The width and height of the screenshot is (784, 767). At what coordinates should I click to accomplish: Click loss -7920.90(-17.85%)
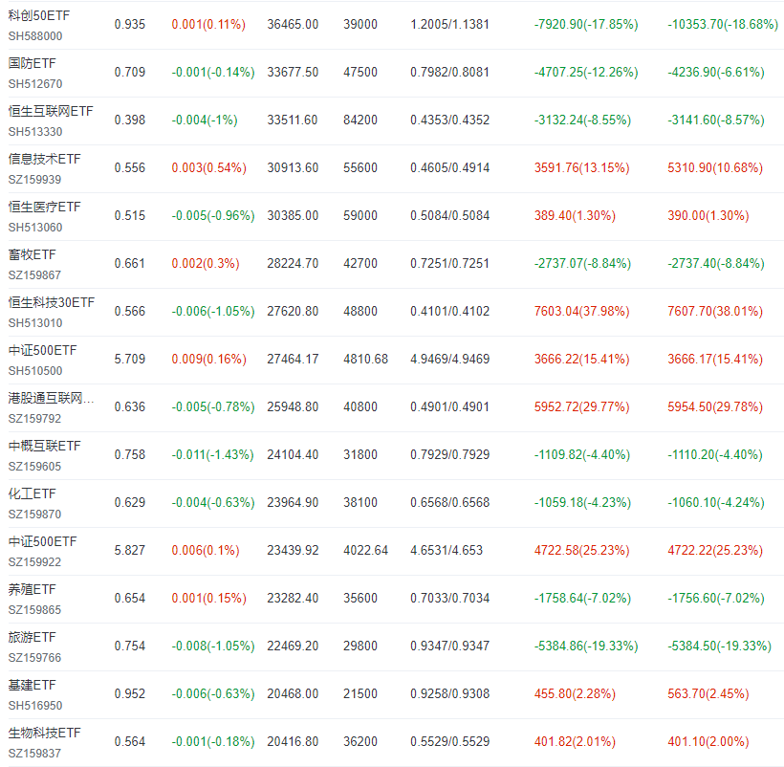[586, 25]
